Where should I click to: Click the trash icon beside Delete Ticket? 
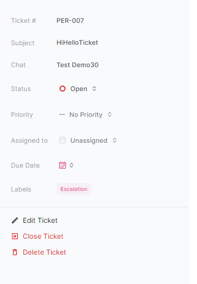point(15,252)
